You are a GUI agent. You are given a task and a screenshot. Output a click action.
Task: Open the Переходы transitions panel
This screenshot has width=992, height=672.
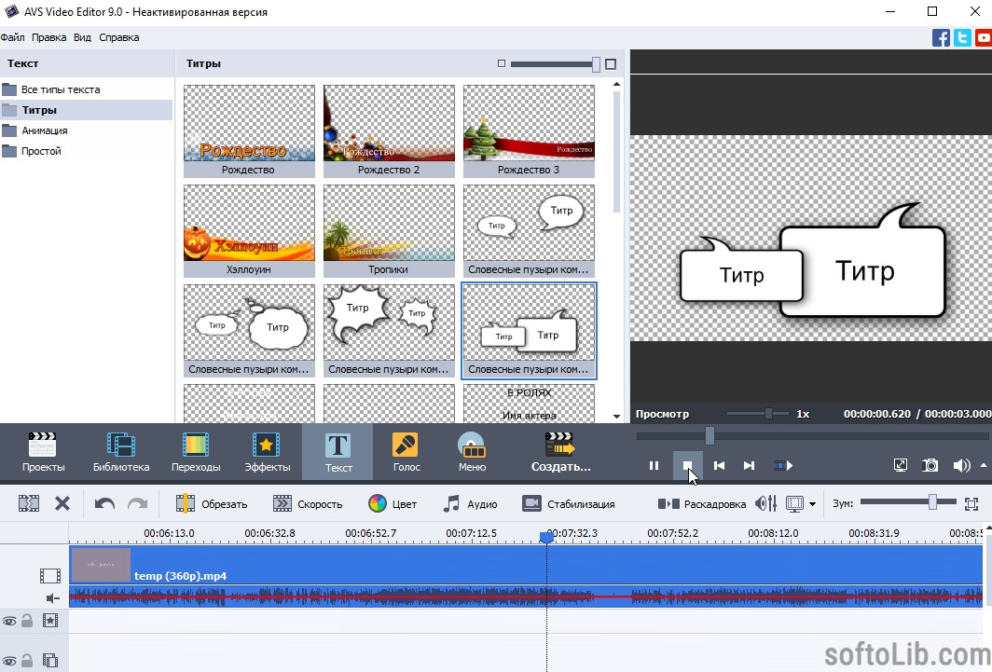point(196,452)
